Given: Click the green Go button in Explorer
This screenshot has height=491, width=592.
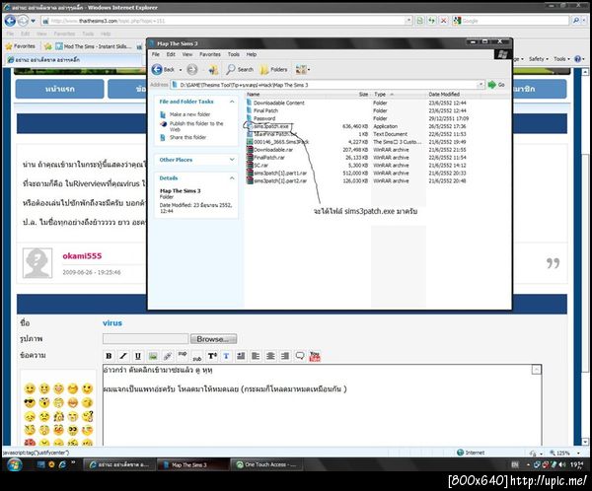Looking at the screenshot, I should [x=496, y=85].
